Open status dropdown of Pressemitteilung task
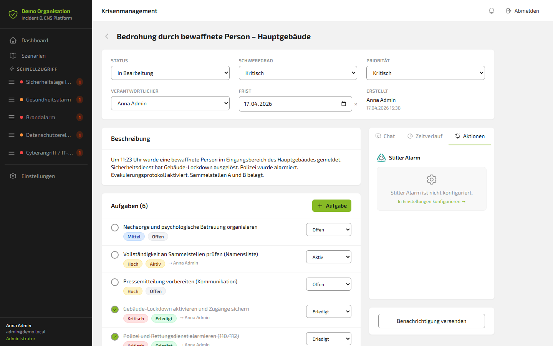 pyautogui.click(x=329, y=284)
